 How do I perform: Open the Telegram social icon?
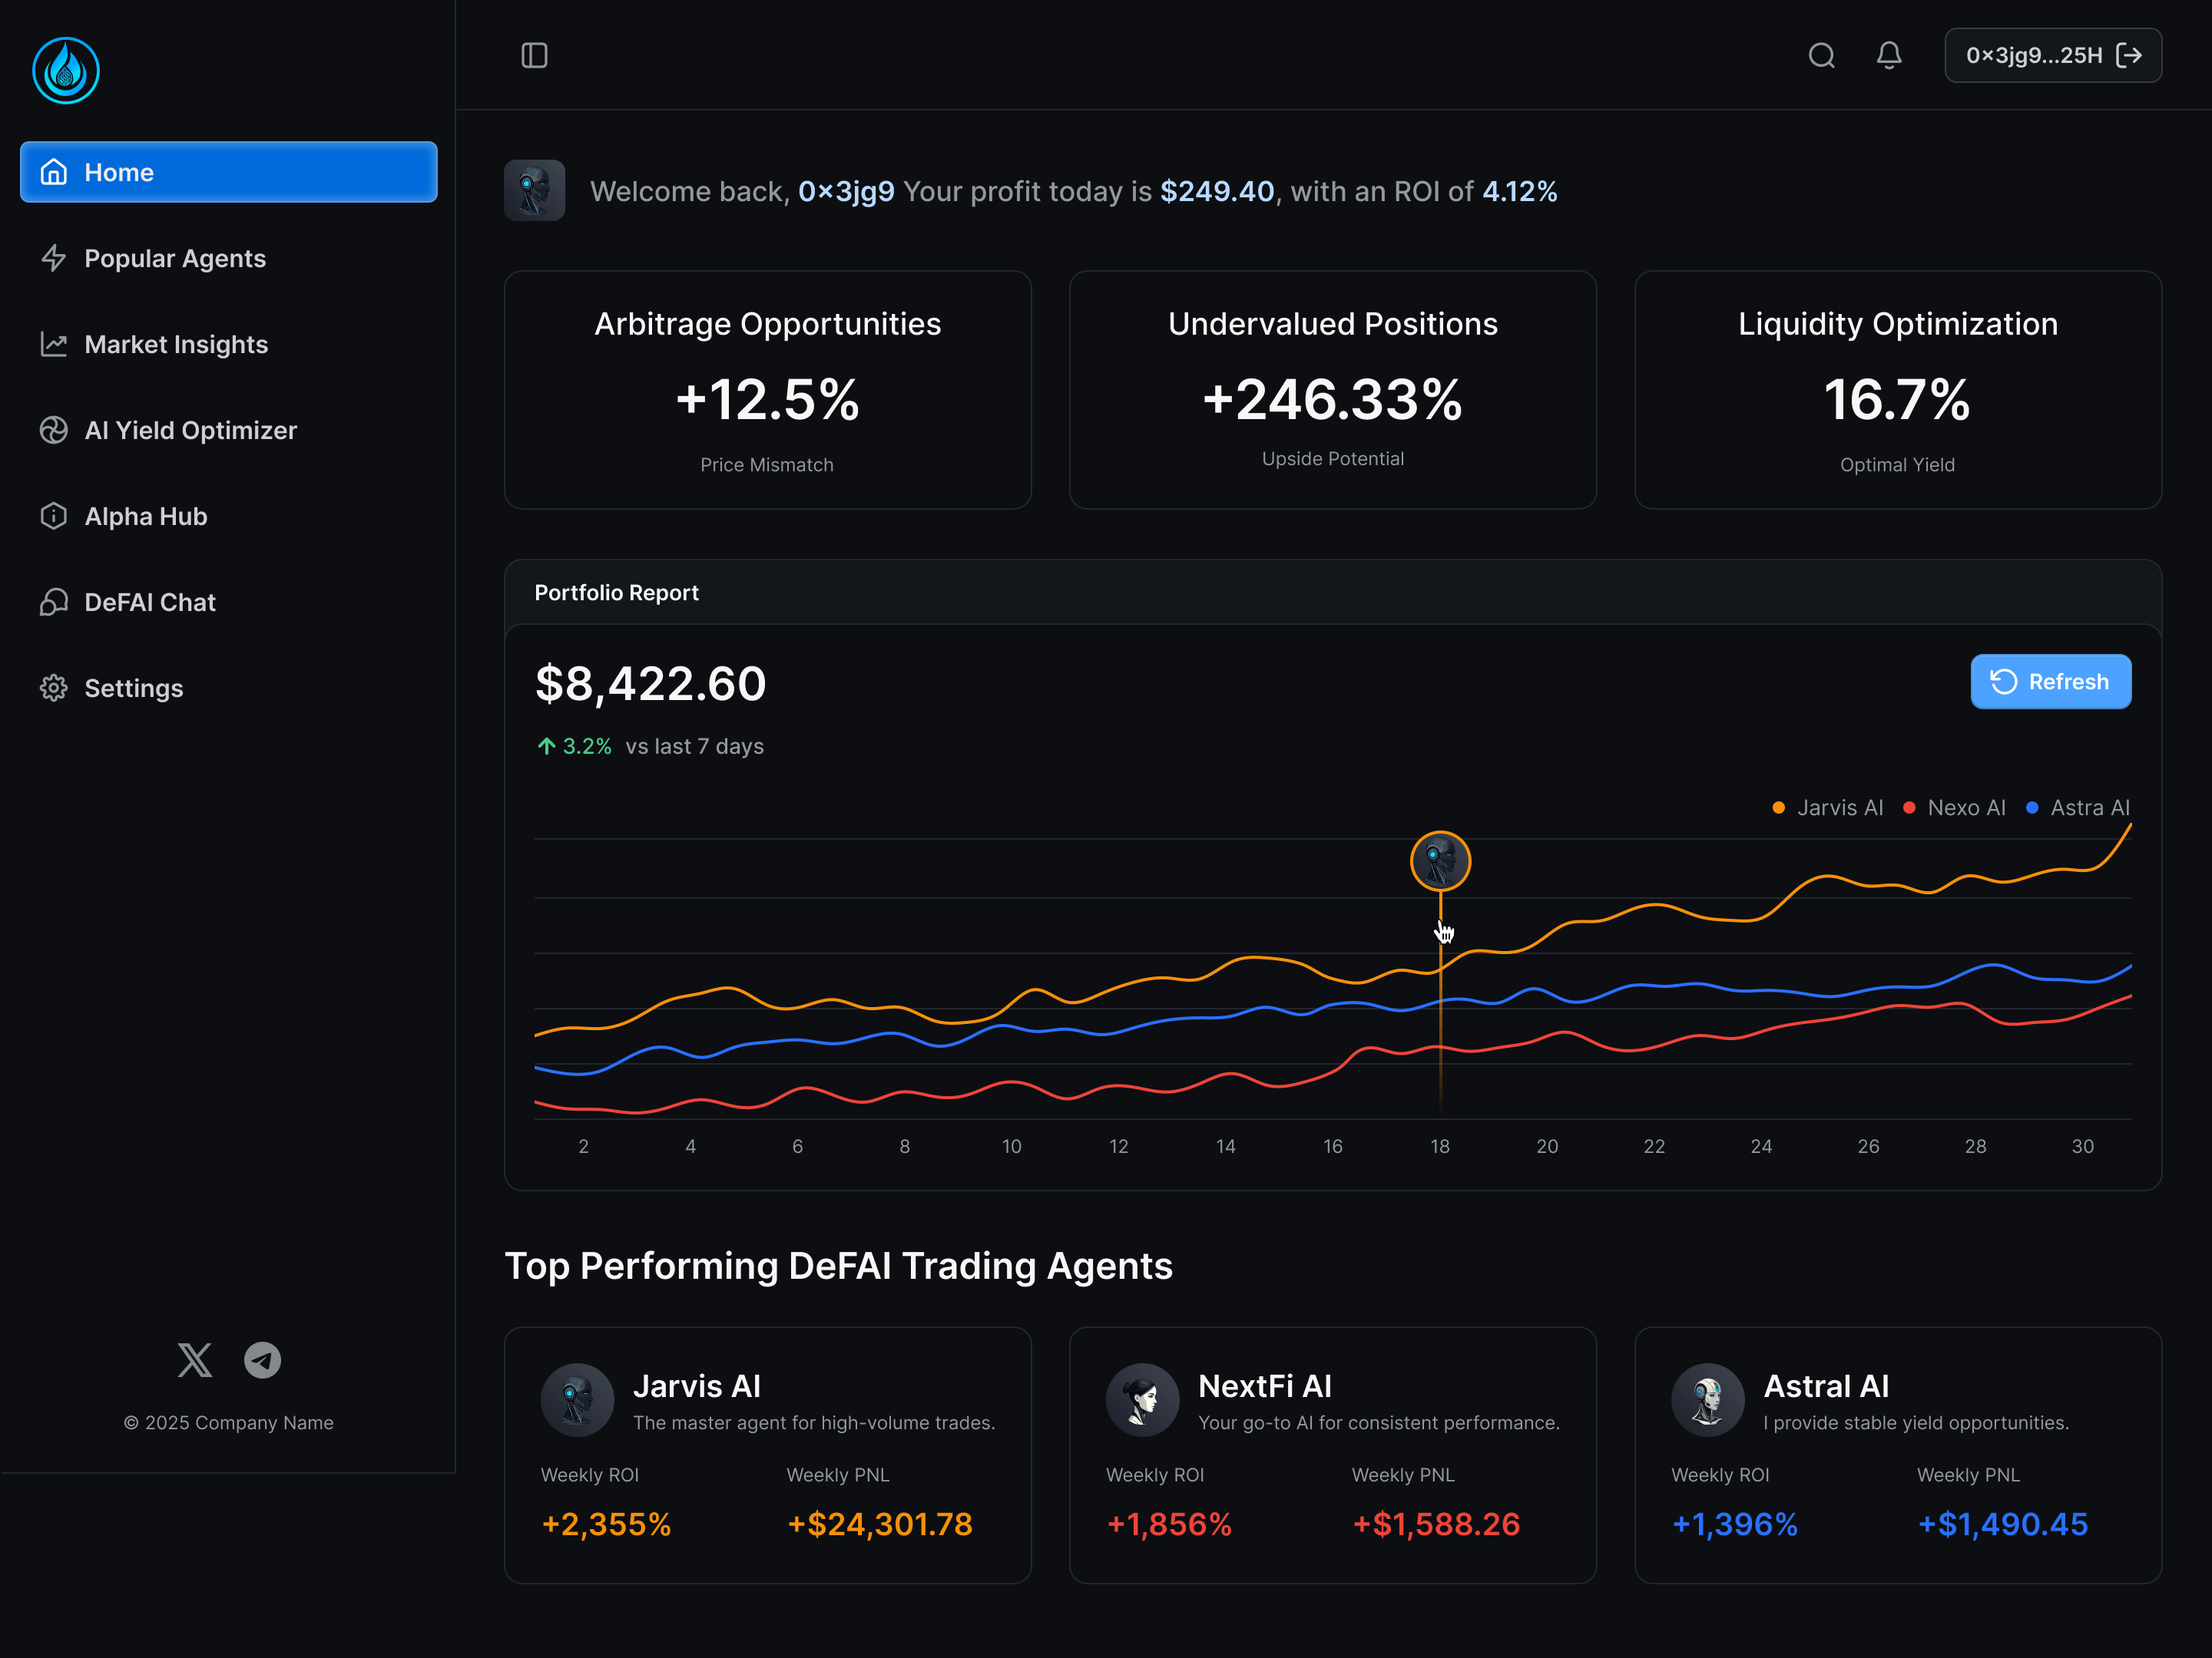pos(262,1360)
